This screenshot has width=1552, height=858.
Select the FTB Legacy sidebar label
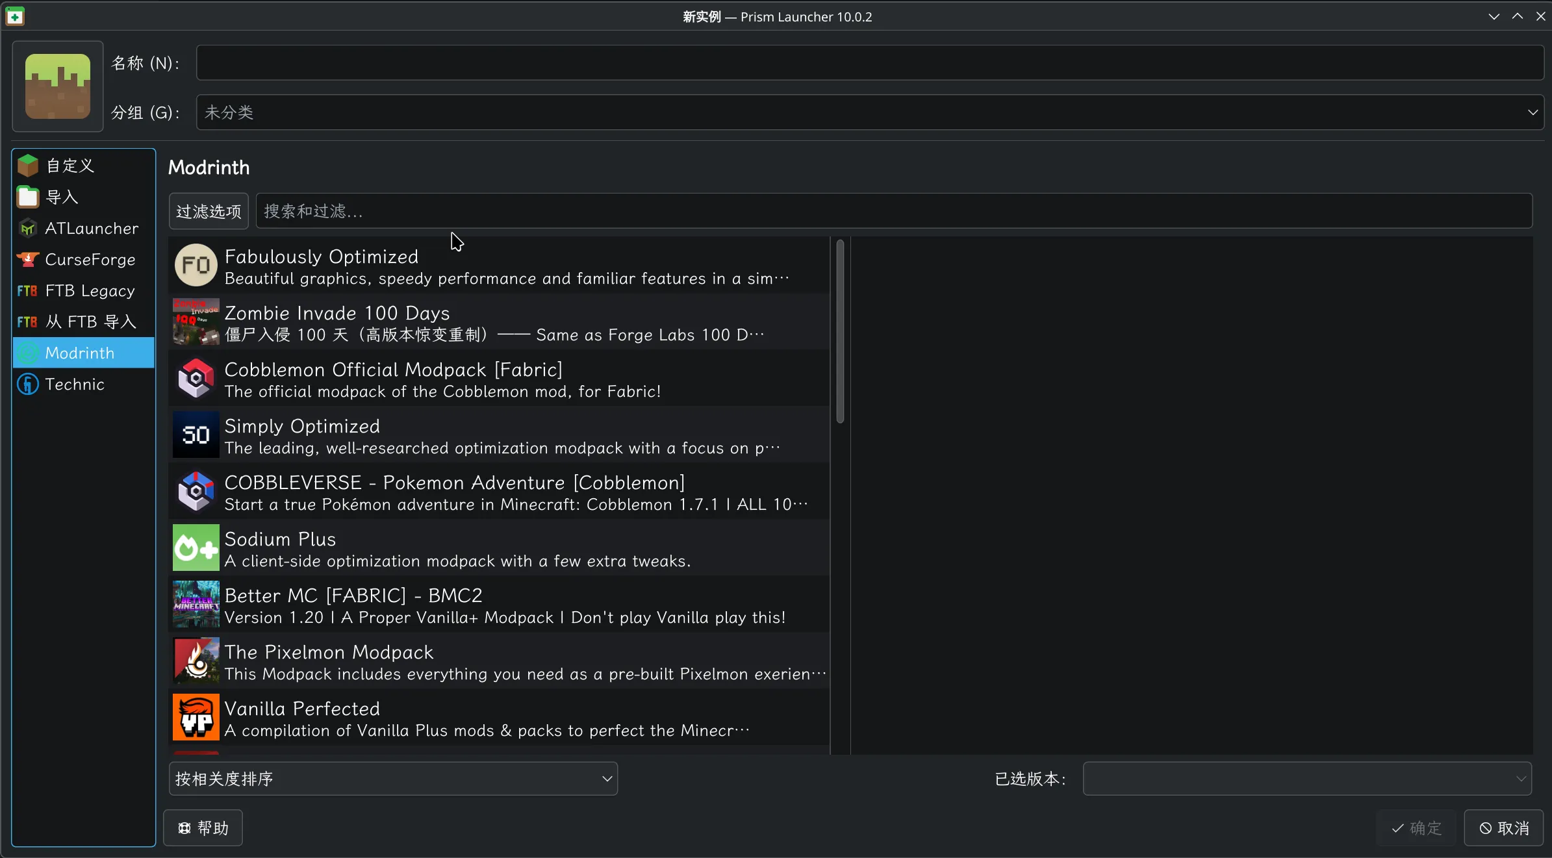point(90,290)
